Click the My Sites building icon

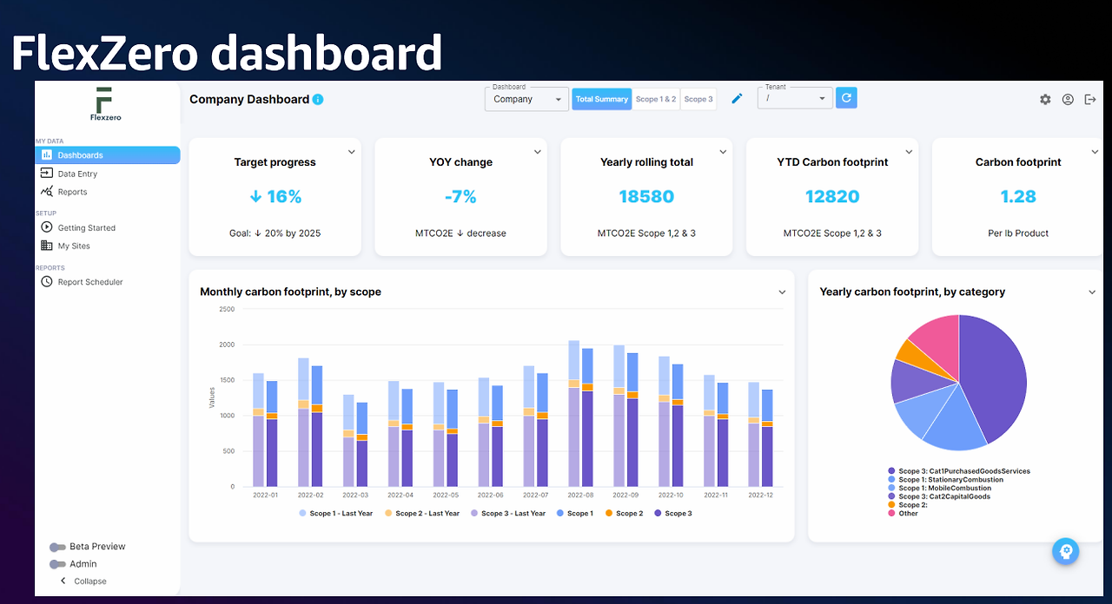click(x=47, y=246)
